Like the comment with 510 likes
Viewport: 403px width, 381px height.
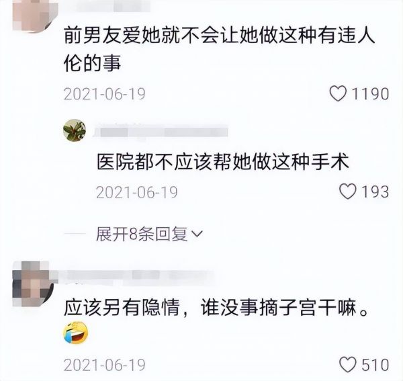tap(348, 365)
